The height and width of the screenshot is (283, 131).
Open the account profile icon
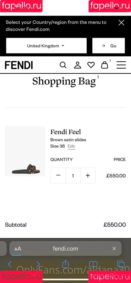77,65
